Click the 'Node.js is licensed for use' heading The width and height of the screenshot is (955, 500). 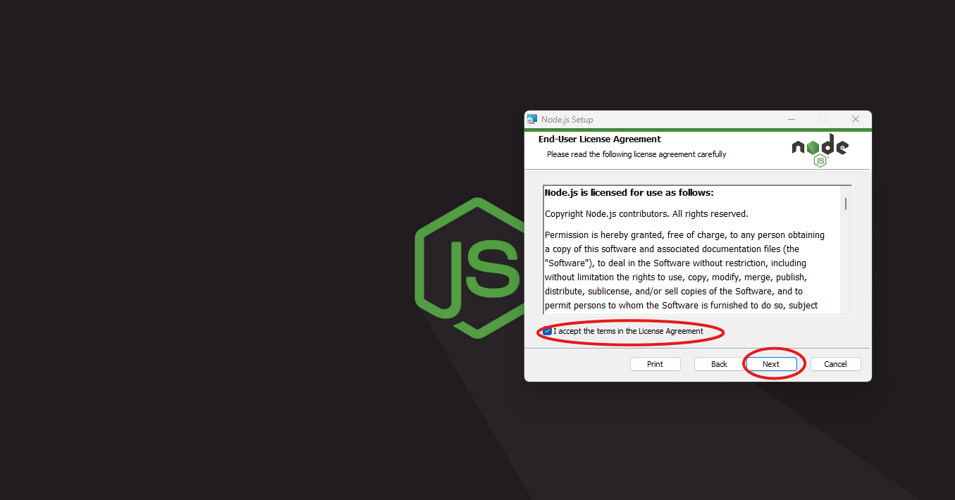tap(629, 193)
